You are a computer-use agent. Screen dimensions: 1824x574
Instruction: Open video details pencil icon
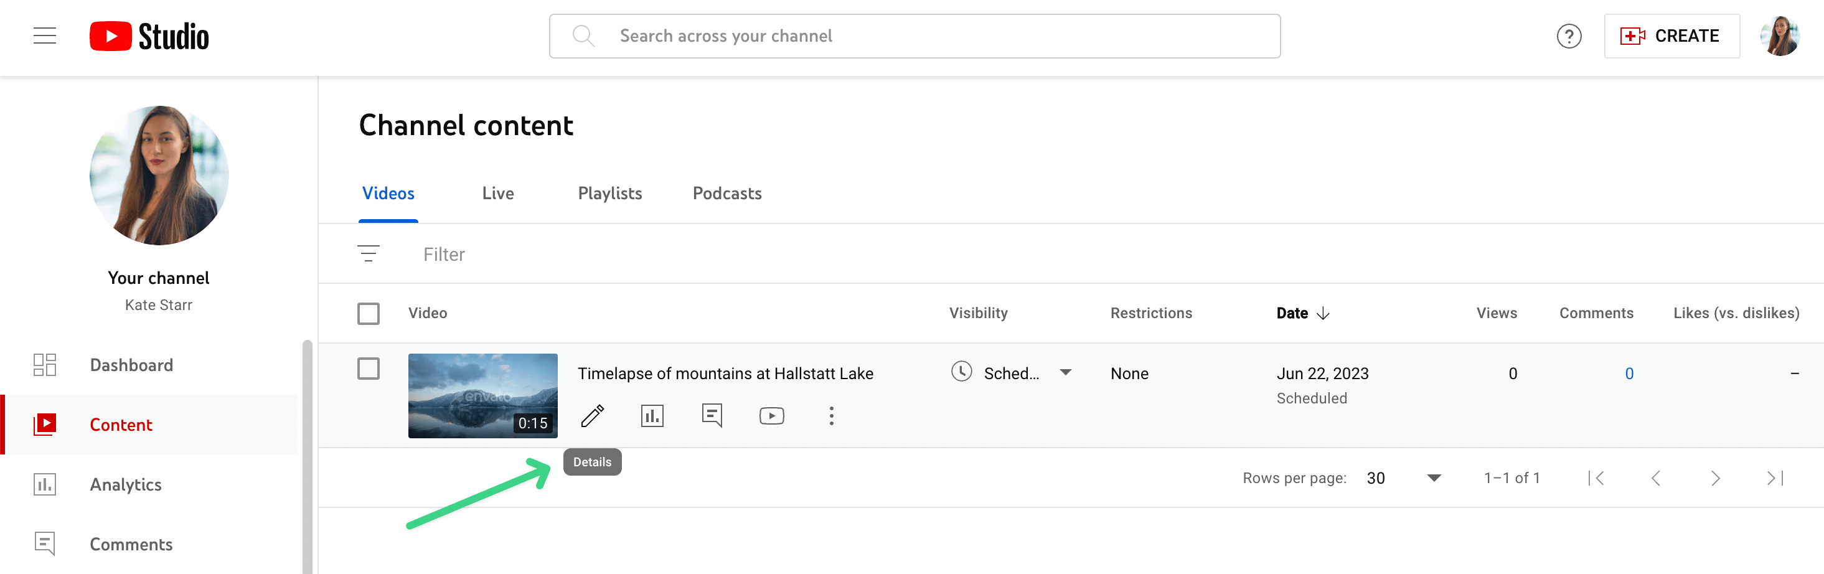(593, 416)
